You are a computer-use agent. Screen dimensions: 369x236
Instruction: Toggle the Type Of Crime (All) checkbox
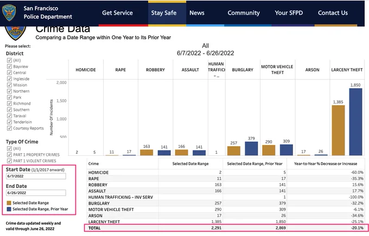pyautogui.click(x=9, y=148)
